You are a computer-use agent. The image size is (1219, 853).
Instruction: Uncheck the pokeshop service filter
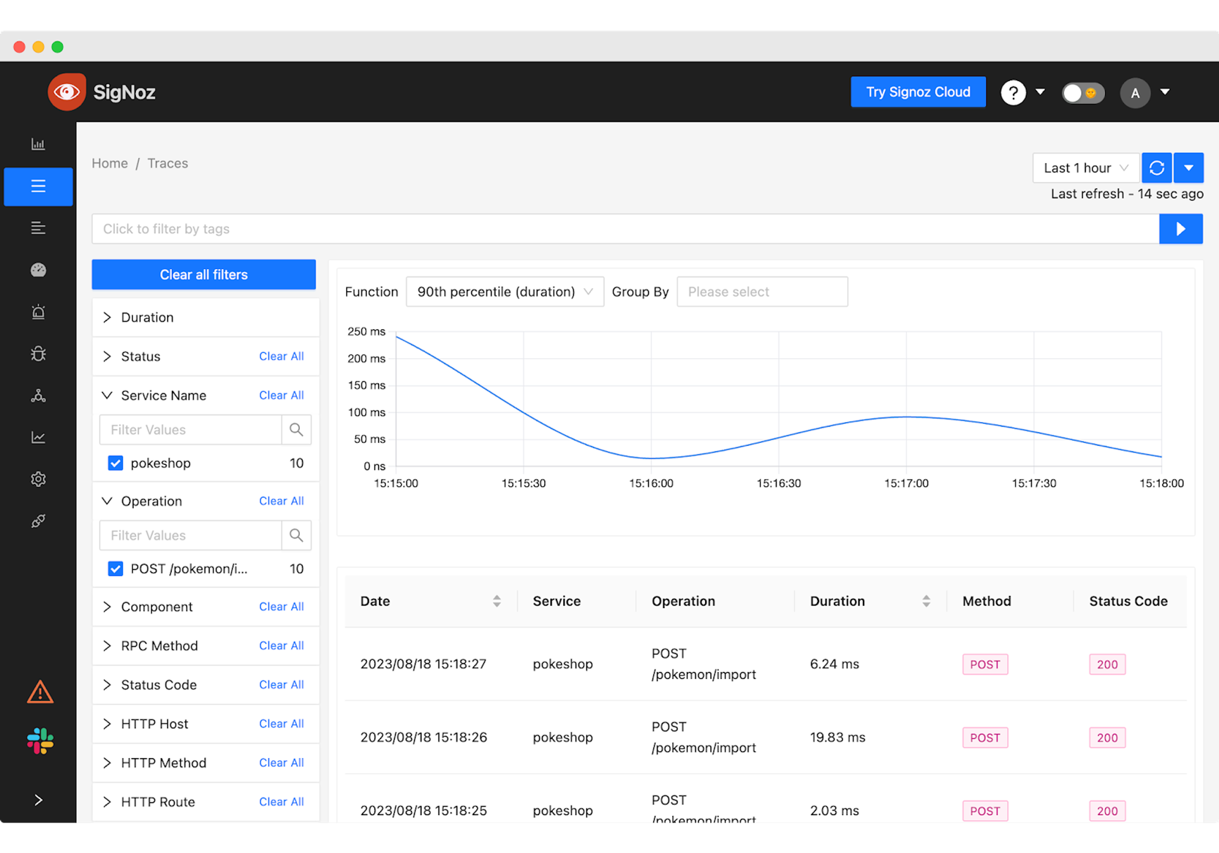point(115,463)
